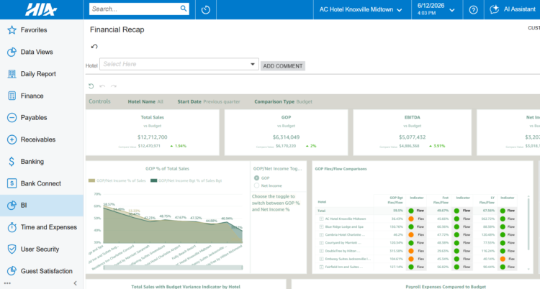Click the back arrow under Financial Recap
This screenshot has width=540, height=289.
[x=94, y=47]
